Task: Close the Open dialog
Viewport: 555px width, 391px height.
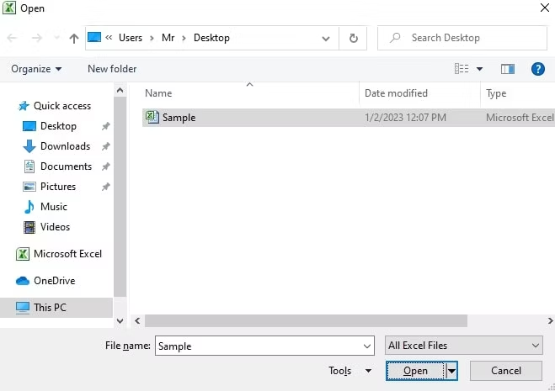Action: coord(545,8)
